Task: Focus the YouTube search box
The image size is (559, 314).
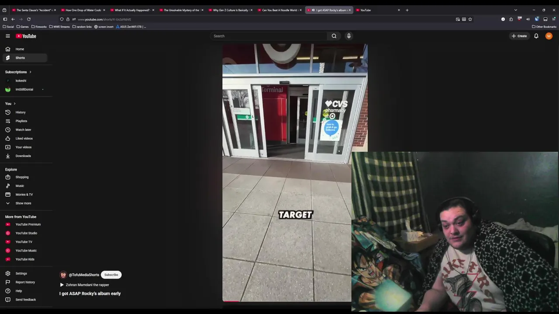Action: (269, 36)
